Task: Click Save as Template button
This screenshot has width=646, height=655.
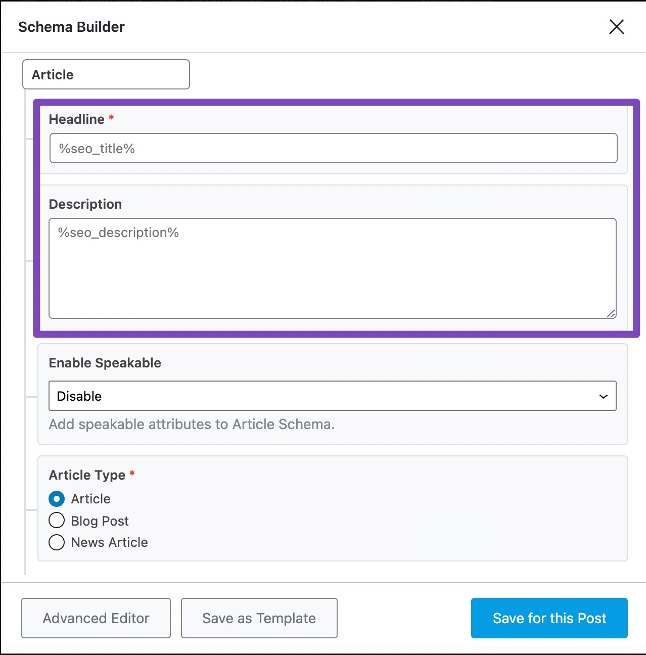Action: click(259, 618)
